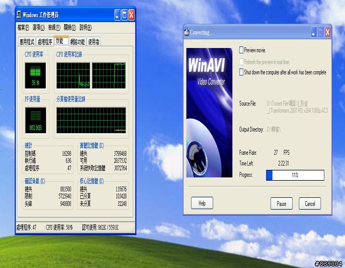
Task: Click the WinAVI Video Converter banner image
Action: click(x=209, y=113)
